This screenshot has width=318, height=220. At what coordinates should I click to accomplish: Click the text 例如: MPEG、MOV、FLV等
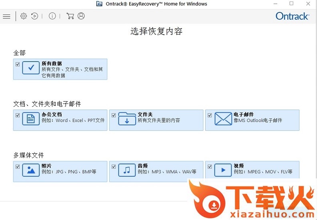(x=263, y=172)
